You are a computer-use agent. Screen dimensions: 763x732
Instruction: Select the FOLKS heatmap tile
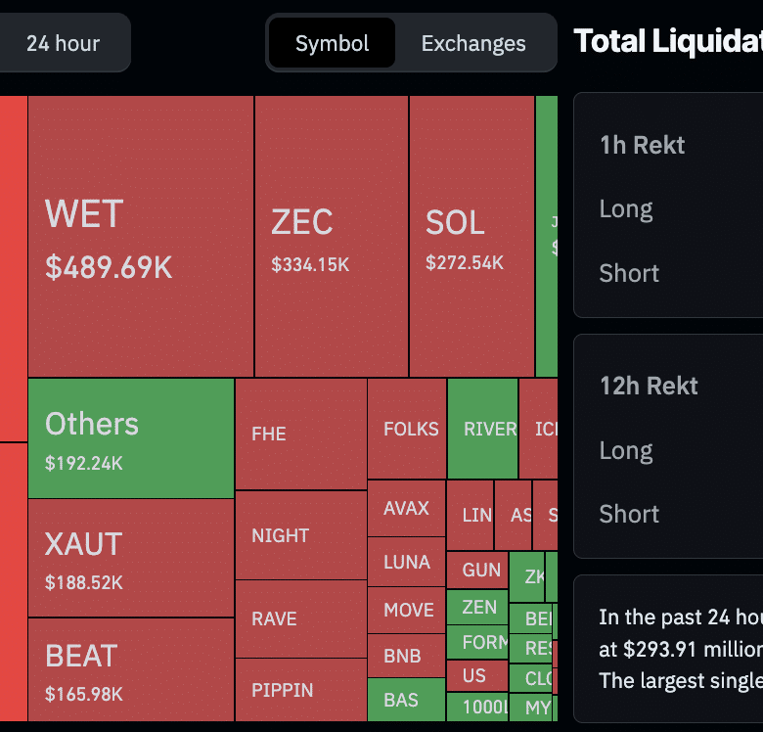tap(407, 429)
